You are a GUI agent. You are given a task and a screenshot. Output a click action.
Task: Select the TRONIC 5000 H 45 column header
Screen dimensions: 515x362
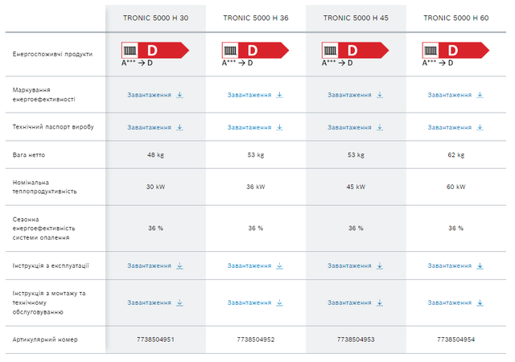click(x=356, y=18)
